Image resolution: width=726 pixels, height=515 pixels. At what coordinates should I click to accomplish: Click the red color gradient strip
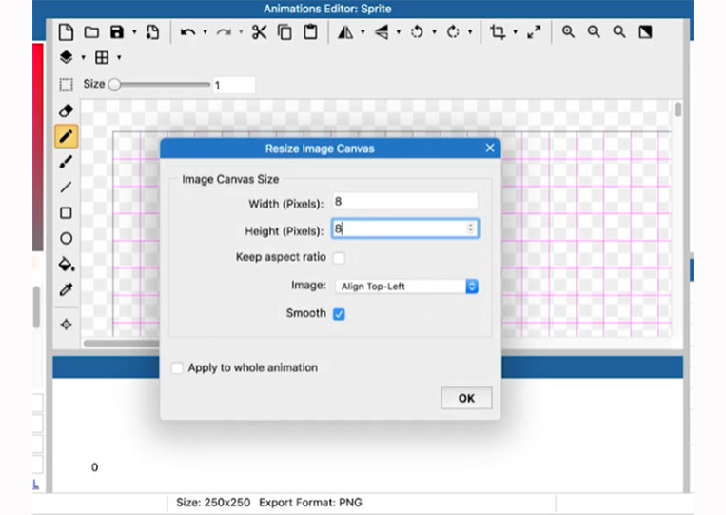pyautogui.click(x=37, y=148)
